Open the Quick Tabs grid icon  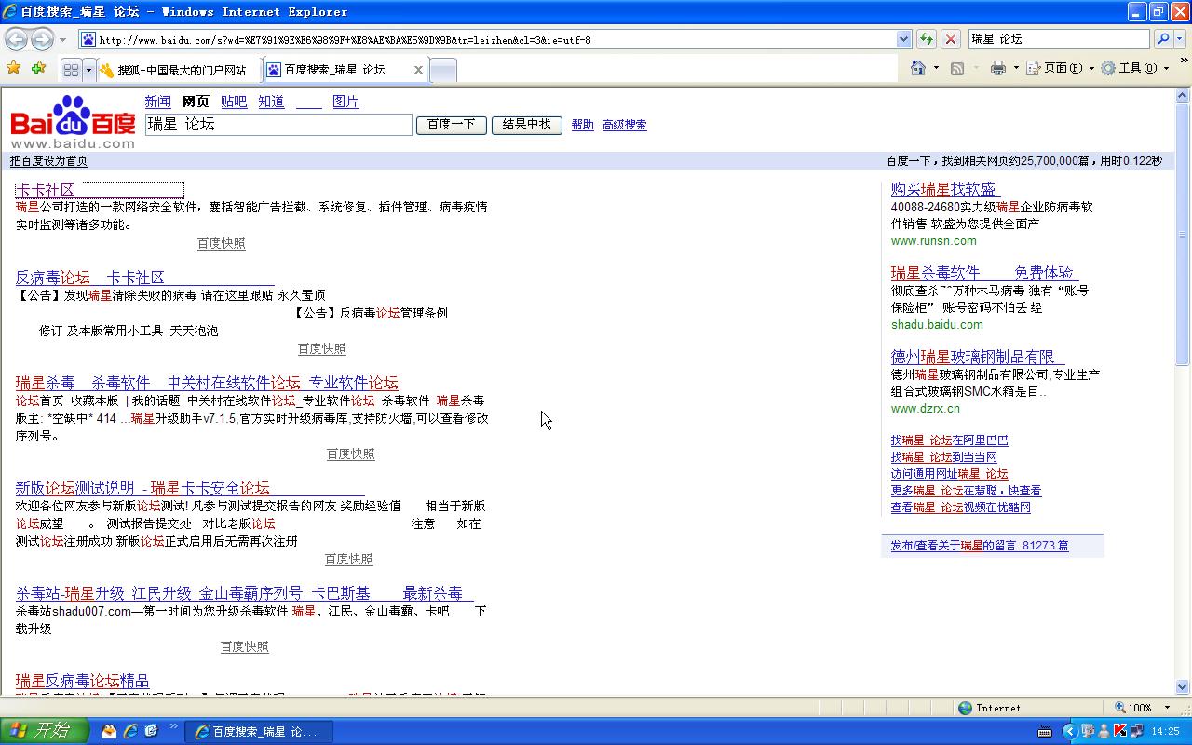(71, 70)
